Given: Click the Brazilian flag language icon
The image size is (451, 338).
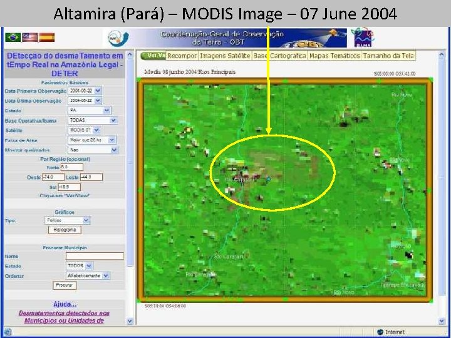Looking at the screenshot, I should click(x=13, y=38).
